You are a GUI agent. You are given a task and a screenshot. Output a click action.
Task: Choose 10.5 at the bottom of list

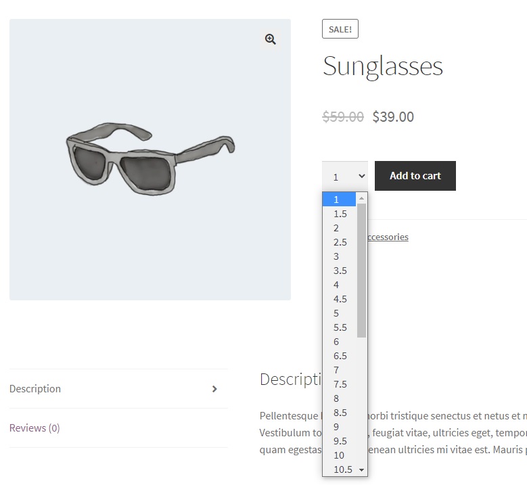tap(339, 469)
